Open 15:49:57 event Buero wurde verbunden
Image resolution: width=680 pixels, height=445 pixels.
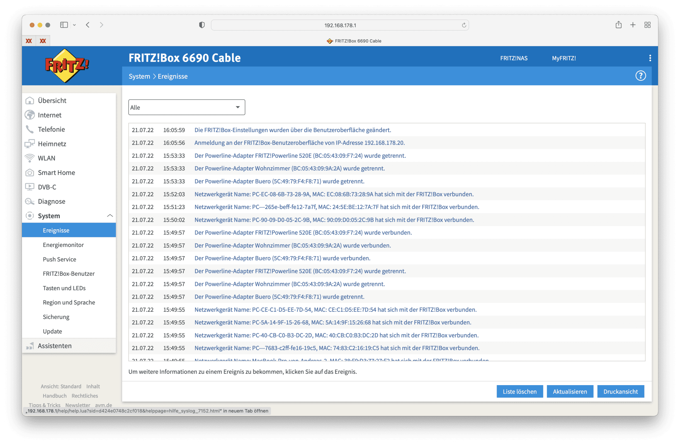282,258
